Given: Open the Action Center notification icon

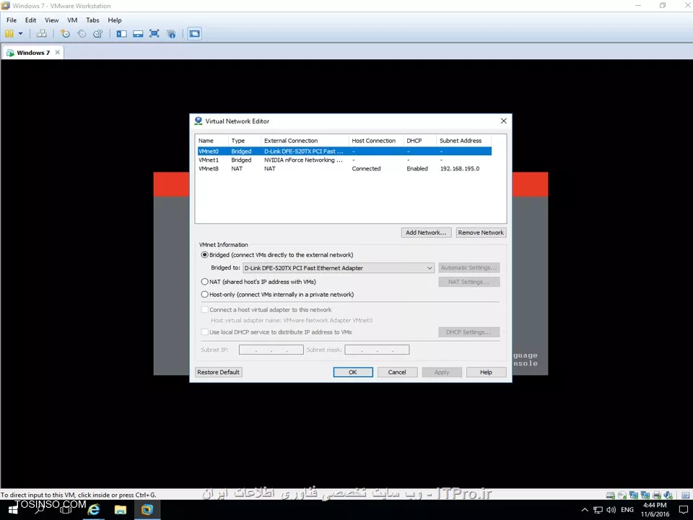Looking at the screenshot, I should pos(684,510).
